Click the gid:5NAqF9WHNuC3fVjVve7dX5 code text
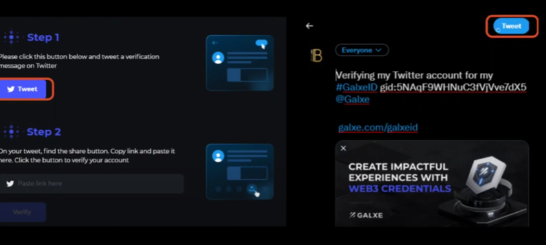 (x=453, y=87)
